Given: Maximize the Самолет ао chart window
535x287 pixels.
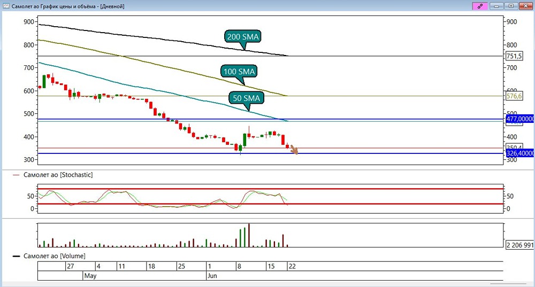Looking at the screenshot, I should click(x=511, y=6).
